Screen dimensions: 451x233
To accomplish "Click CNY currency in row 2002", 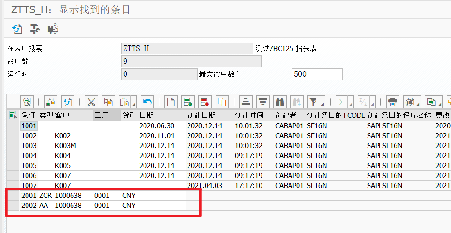I will [129, 206].
